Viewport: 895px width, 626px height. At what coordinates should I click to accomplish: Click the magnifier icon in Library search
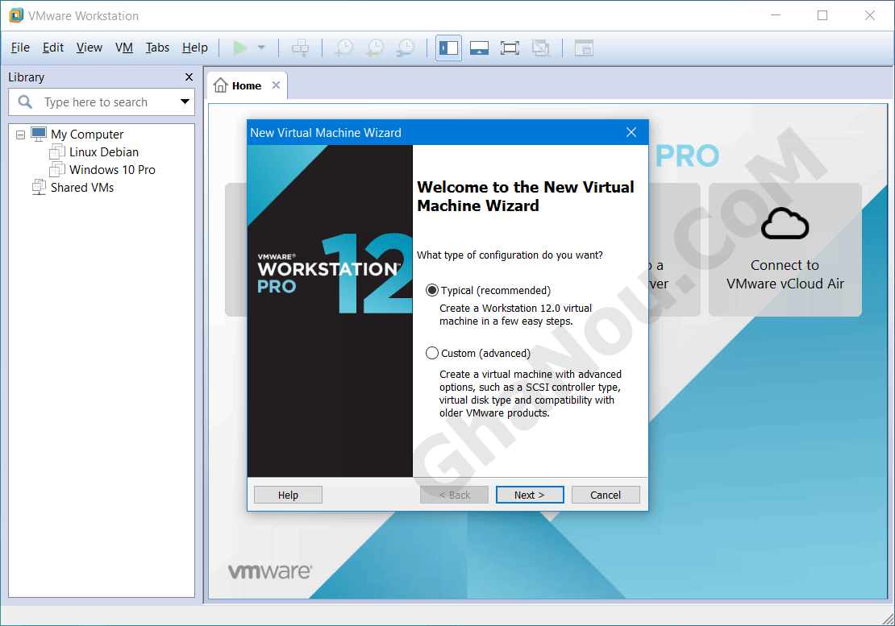(25, 102)
